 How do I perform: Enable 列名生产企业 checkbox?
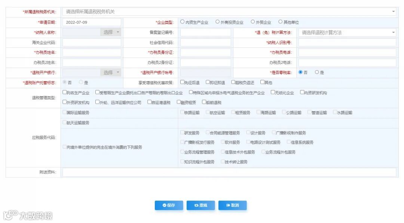pyautogui.click(x=65, y=92)
